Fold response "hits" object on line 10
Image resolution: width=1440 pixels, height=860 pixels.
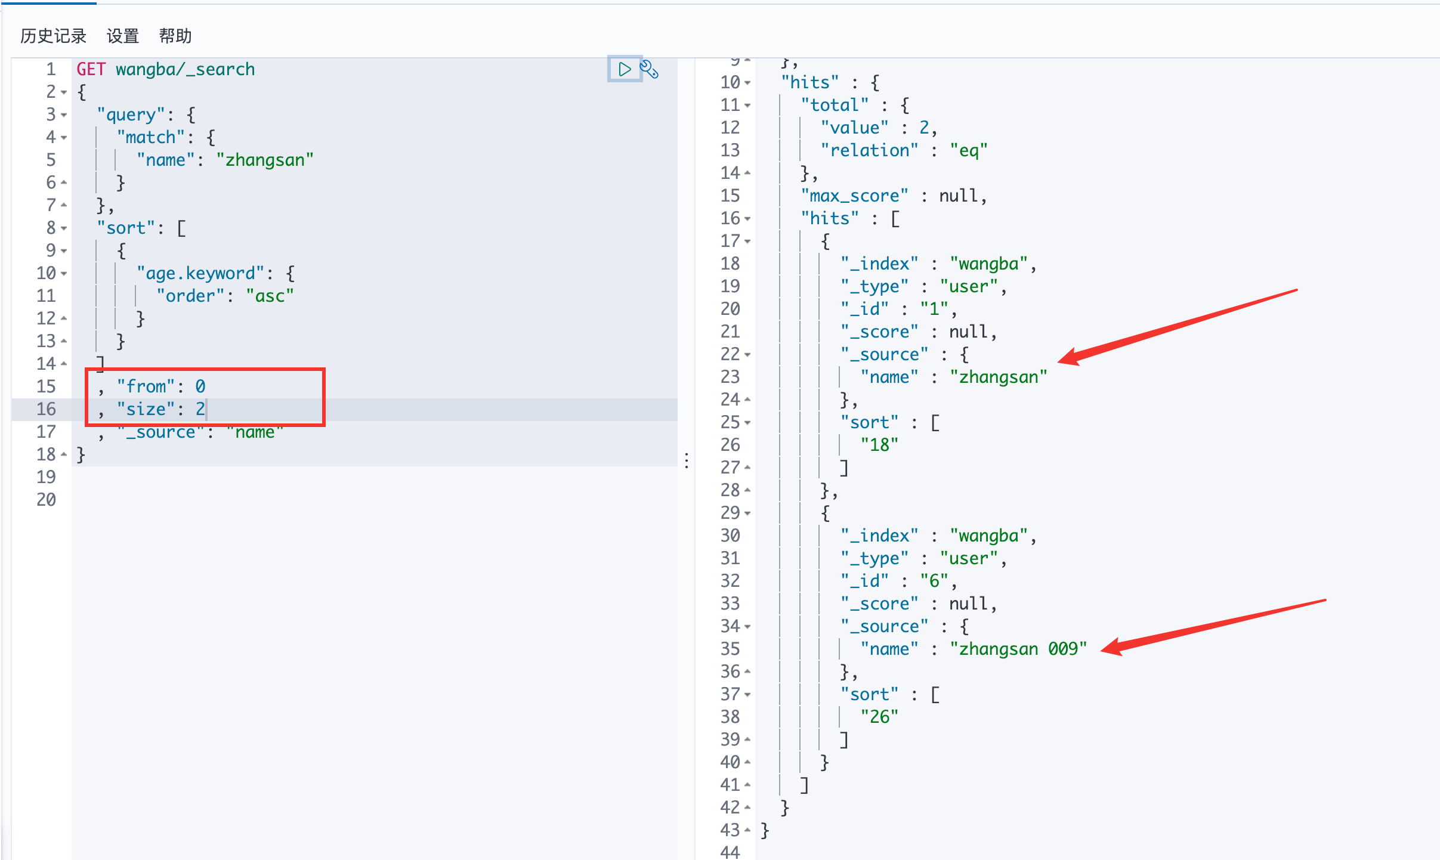click(747, 82)
